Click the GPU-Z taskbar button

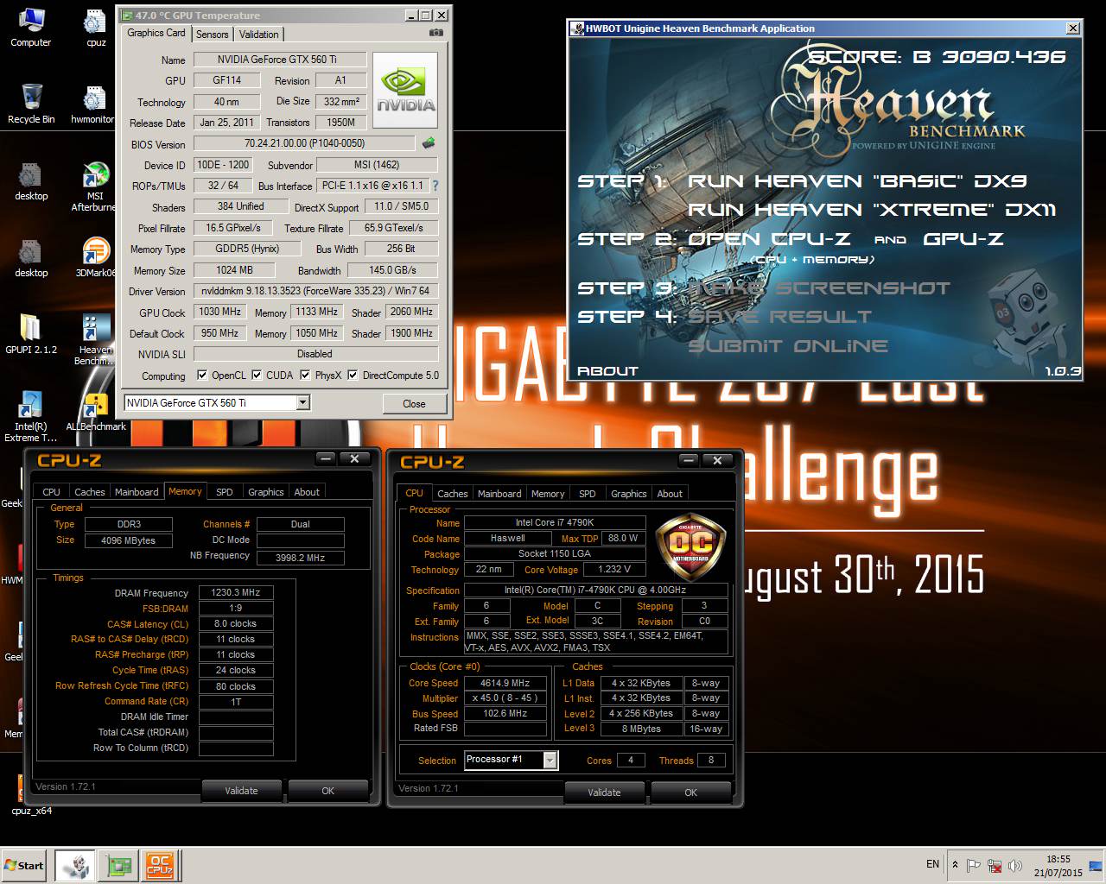click(x=118, y=865)
